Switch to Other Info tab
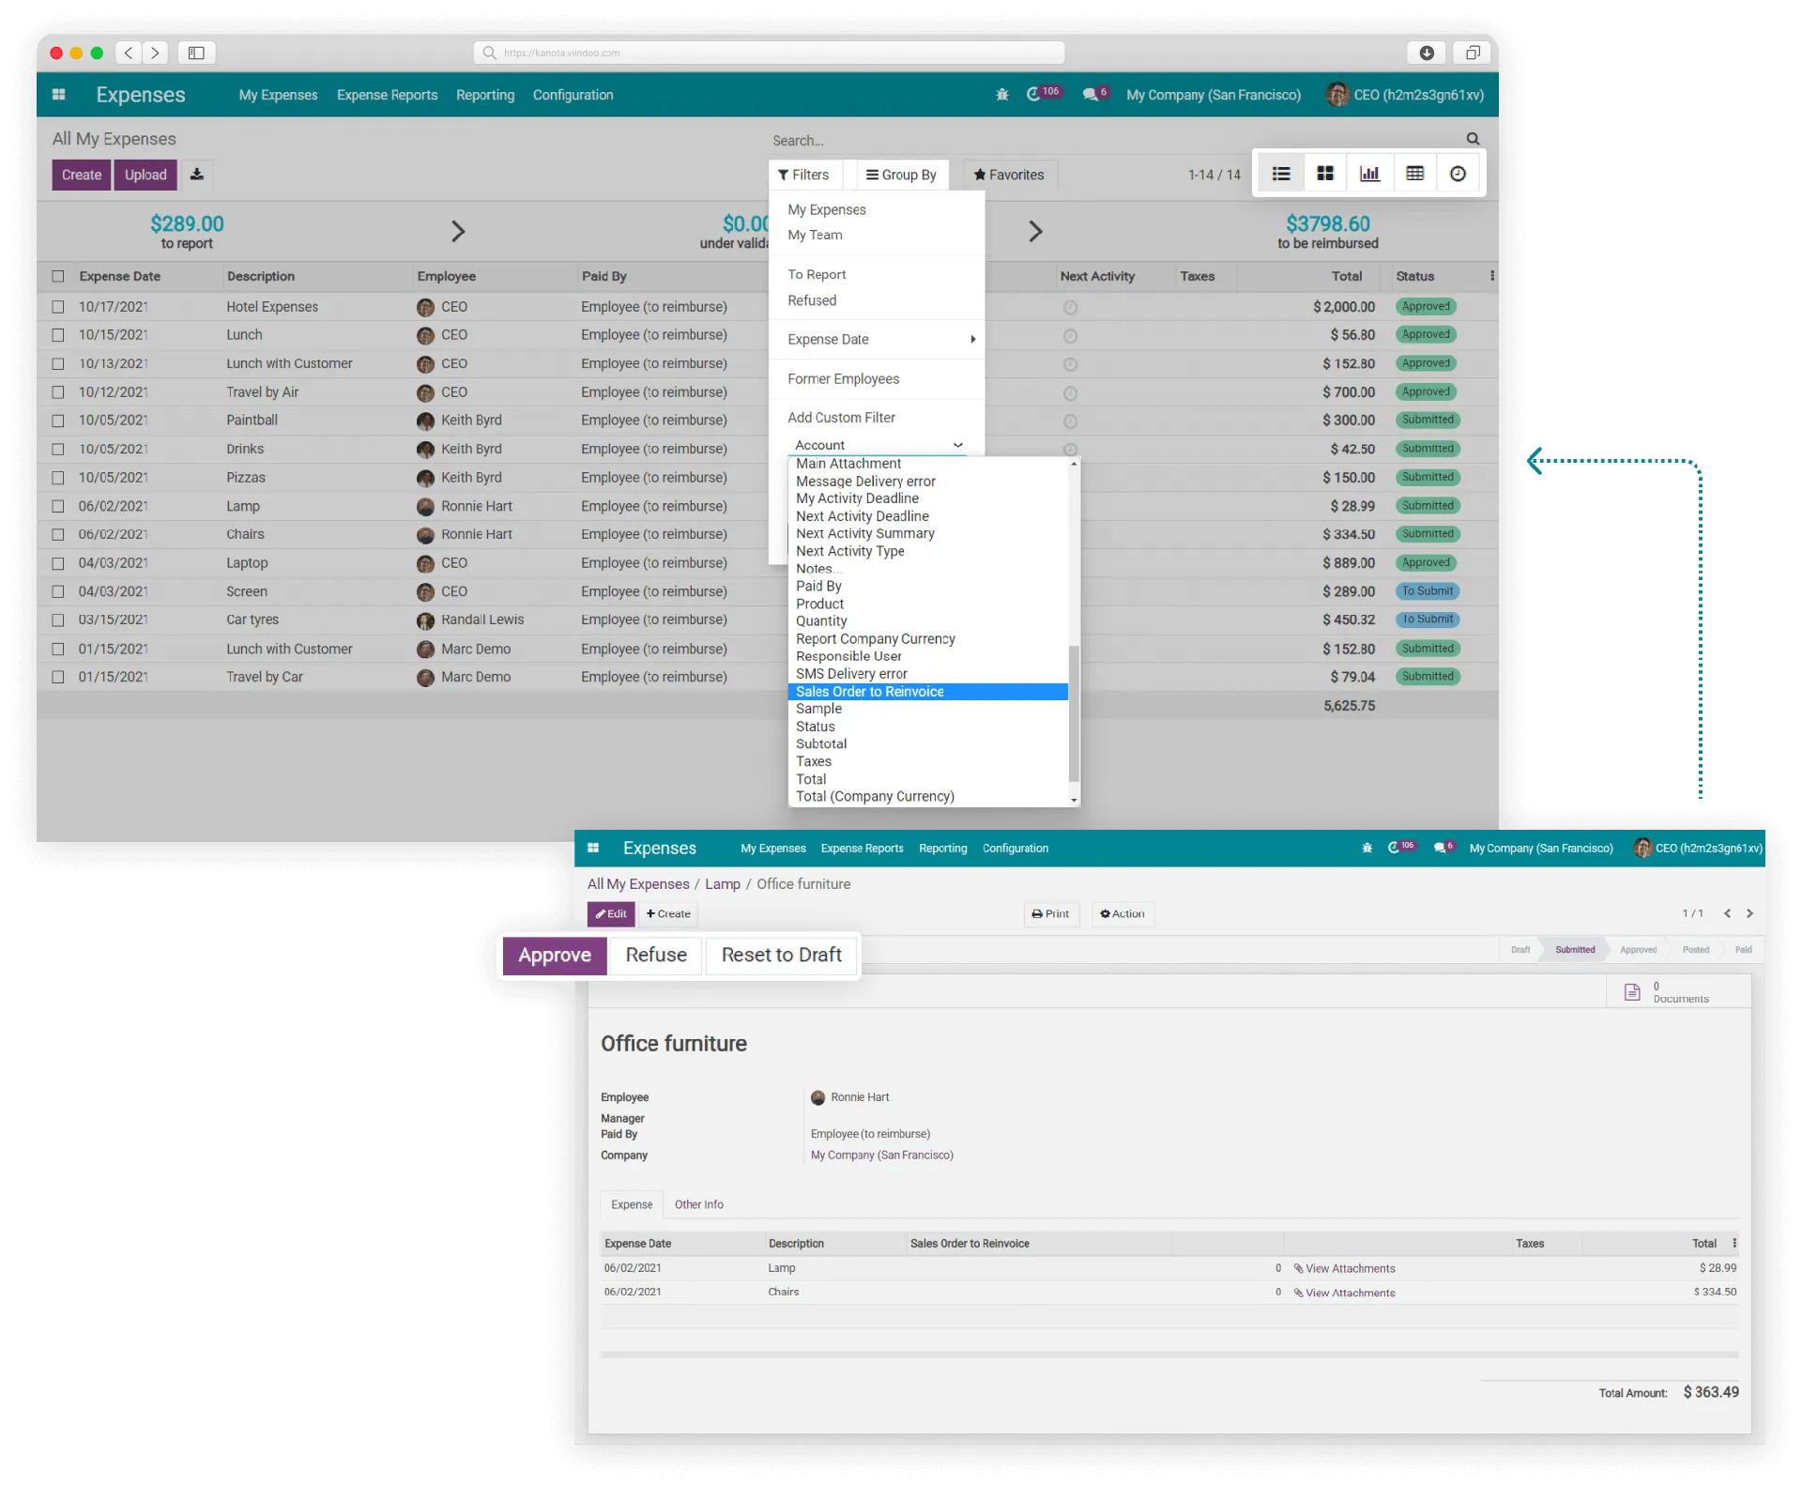This screenshot has width=1802, height=1485. (x=699, y=1204)
